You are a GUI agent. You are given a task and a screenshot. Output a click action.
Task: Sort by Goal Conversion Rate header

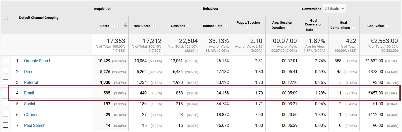click(313, 25)
